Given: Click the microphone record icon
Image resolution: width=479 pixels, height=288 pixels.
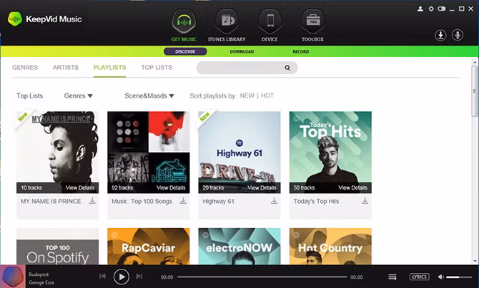Looking at the screenshot, I should [458, 35].
